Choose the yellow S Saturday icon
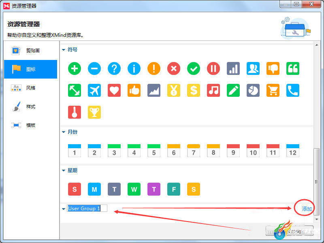The height and width of the screenshot is (243, 324). tap(194, 189)
